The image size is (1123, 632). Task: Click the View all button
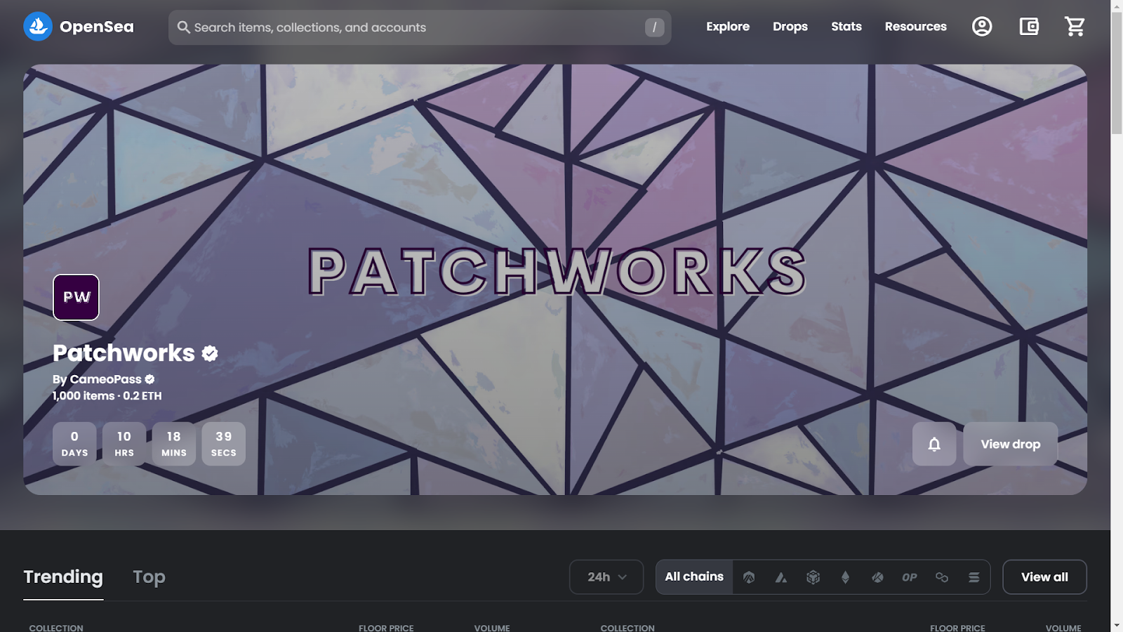1044,577
